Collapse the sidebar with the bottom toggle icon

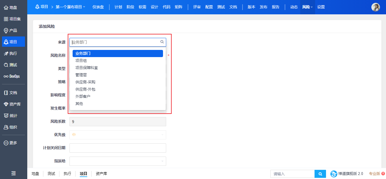click(x=13, y=173)
